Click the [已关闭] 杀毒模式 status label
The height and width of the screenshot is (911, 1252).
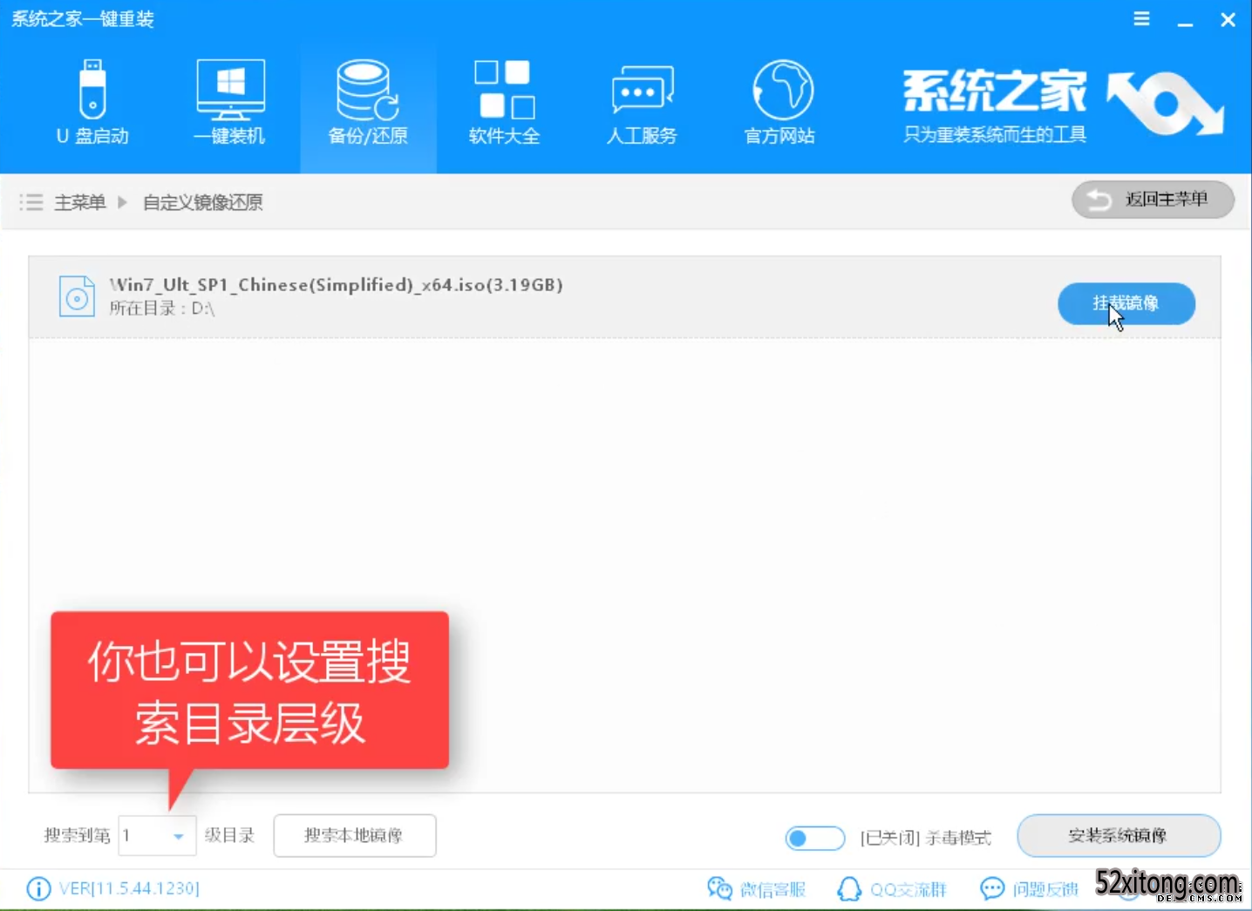[926, 838]
